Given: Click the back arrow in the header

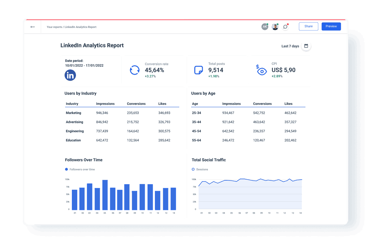Looking at the screenshot, I should [33, 27].
